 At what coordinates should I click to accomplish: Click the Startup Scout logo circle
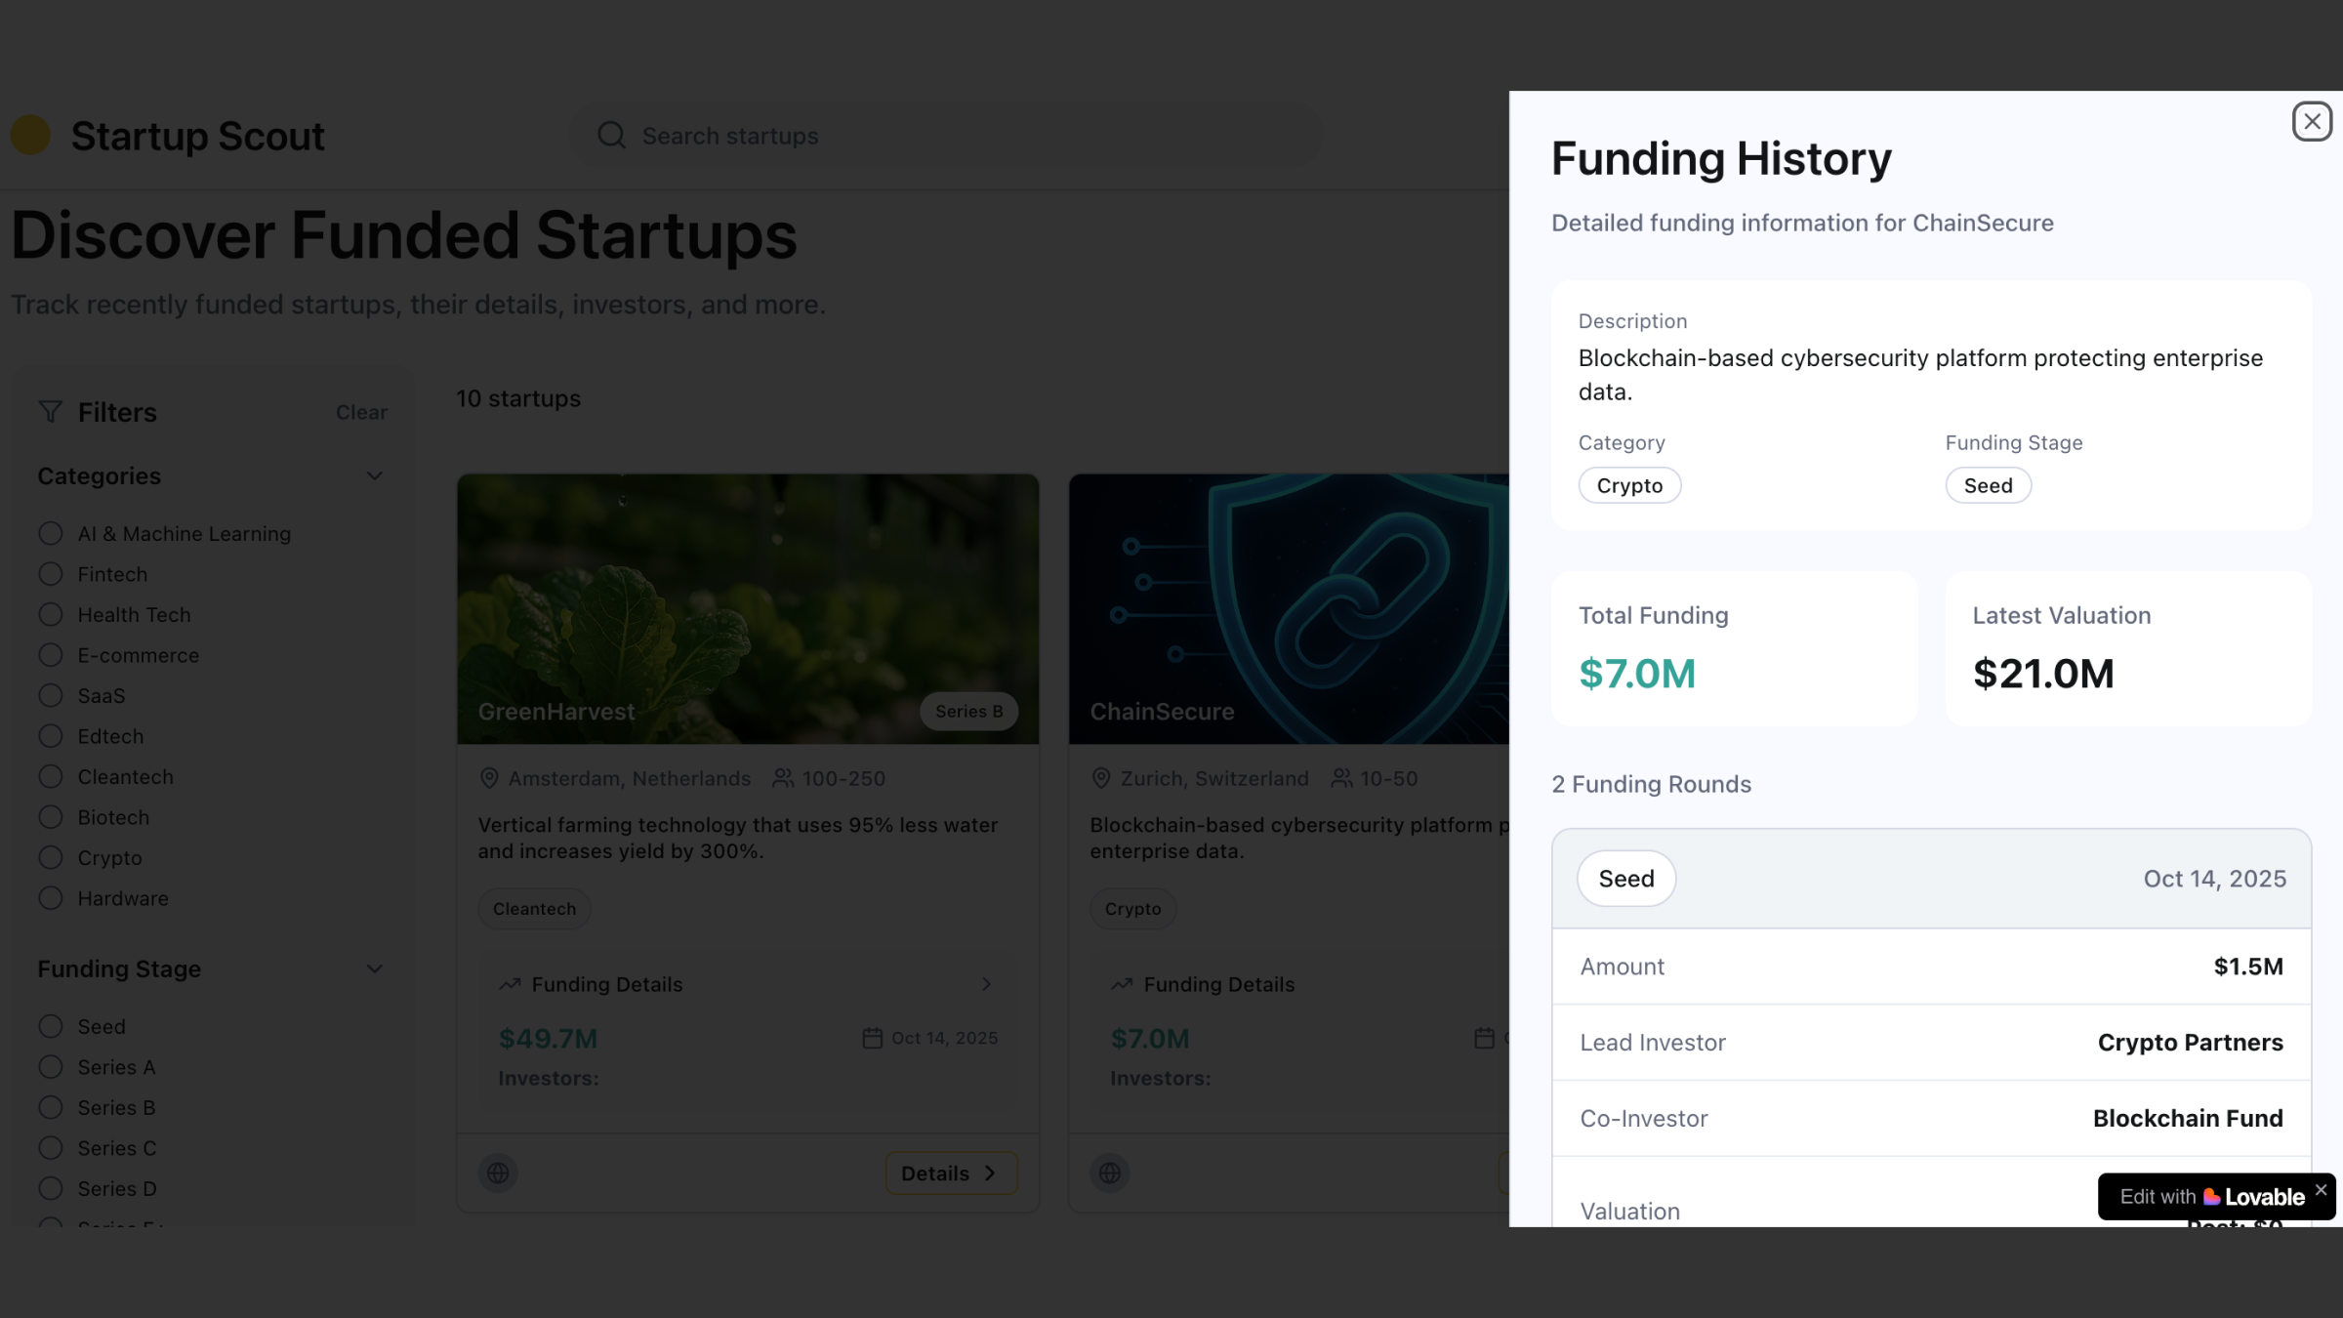pos(30,136)
